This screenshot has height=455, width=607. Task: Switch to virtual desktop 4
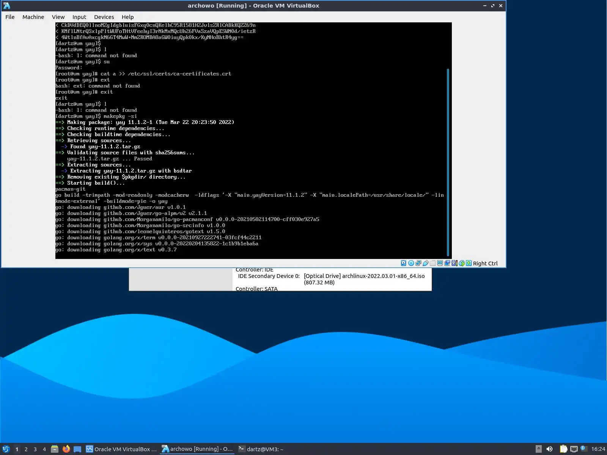pyautogui.click(x=44, y=449)
